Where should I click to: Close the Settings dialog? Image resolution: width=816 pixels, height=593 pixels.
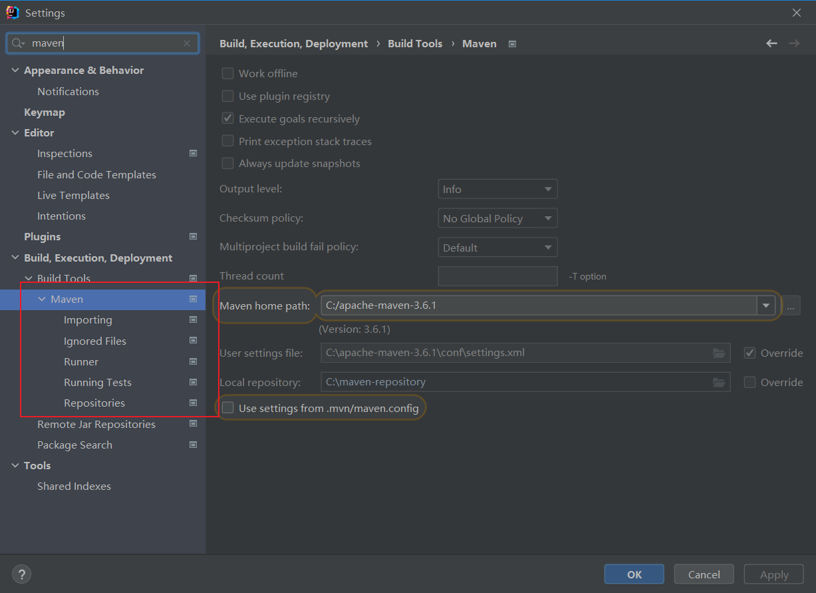pyautogui.click(x=797, y=13)
